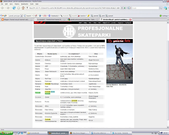Open the Back button history dropdown arrow
The height and width of the screenshot is (135, 169).
tap(5, 8)
